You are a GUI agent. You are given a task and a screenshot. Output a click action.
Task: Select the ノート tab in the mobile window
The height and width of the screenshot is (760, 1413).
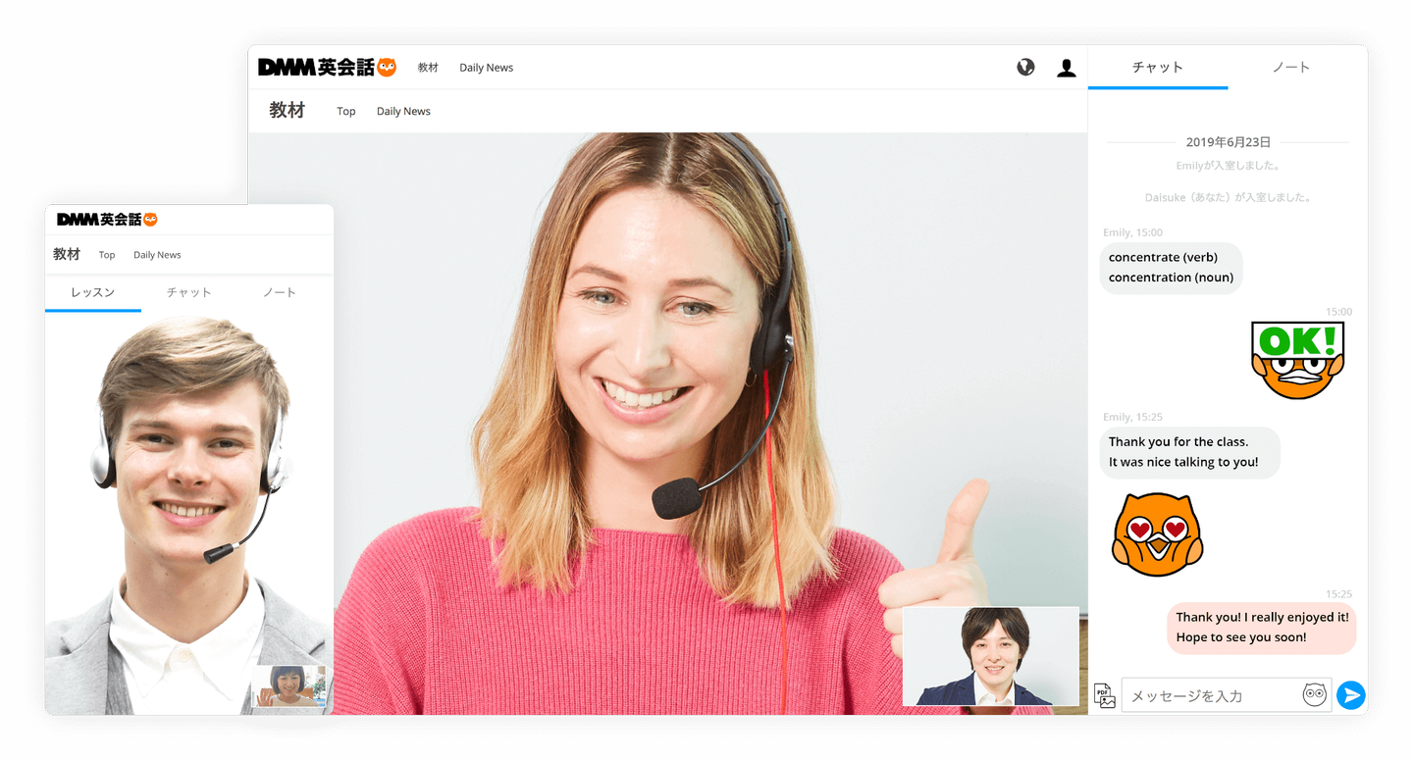(x=280, y=293)
